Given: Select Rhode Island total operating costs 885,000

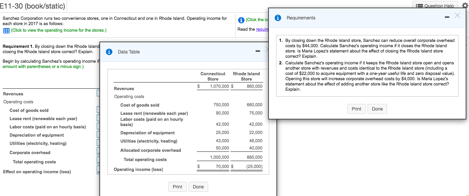Looking at the screenshot, I should click(255, 157).
